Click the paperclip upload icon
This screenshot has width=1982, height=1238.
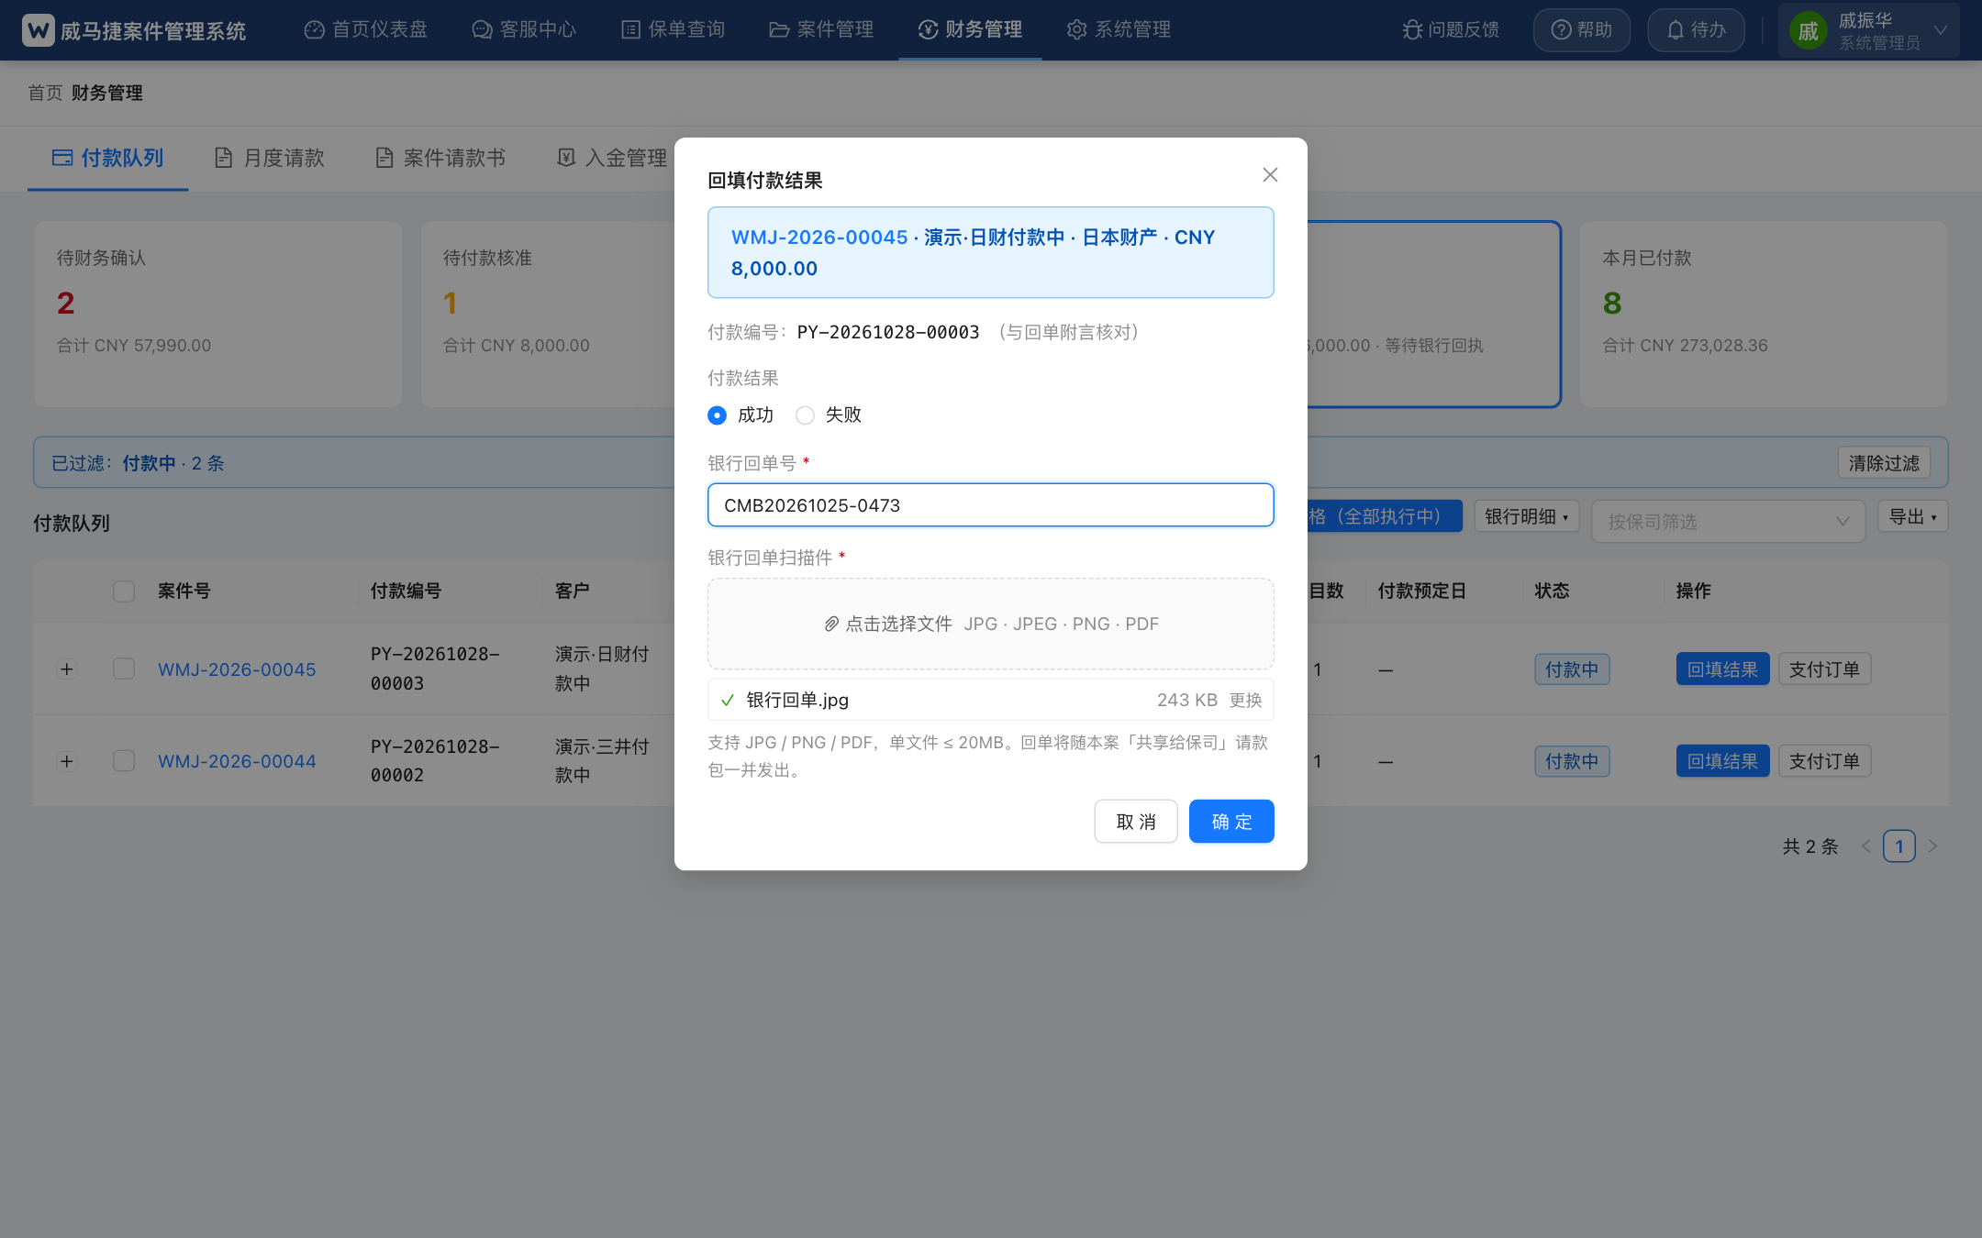(831, 625)
